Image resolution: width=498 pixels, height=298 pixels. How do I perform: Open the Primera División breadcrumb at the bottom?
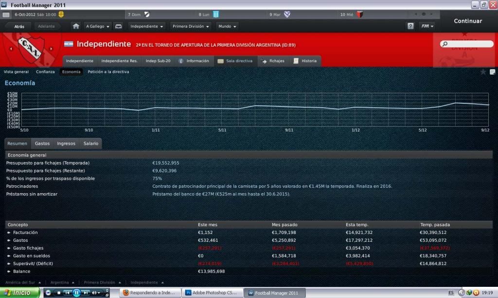click(102, 282)
